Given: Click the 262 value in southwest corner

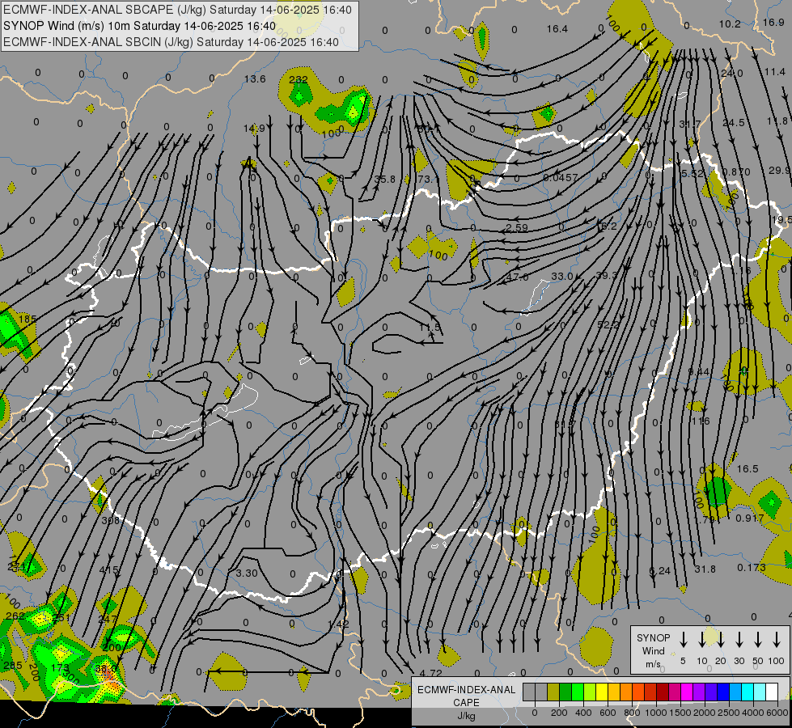Looking at the screenshot, I should click(15, 616).
